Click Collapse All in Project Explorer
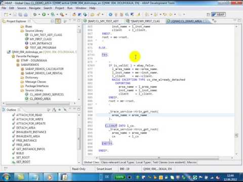Screen dimensions: 243x182 [52, 21]
